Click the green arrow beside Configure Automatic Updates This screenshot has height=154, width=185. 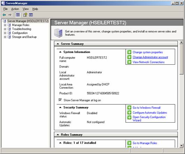tap(129, 112)
